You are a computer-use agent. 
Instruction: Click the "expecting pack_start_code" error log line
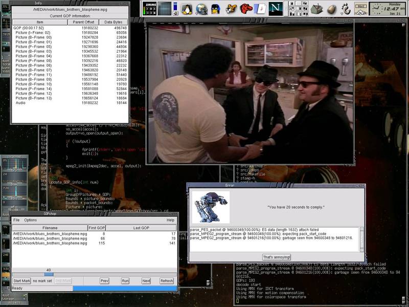[258, 234]
